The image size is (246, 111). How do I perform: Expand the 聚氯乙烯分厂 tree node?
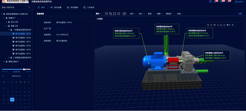pos(4,62)
